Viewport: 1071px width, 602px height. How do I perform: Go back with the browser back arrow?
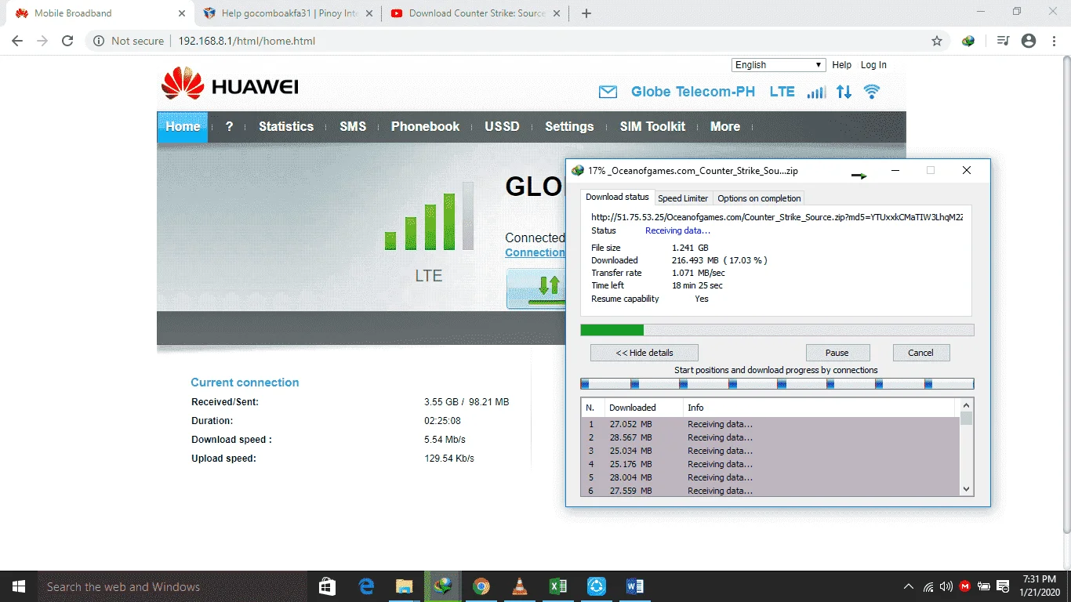tap(17, 41)
